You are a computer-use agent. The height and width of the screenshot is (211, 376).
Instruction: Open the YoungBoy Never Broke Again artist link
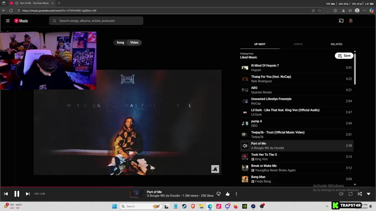click(275, 170)
